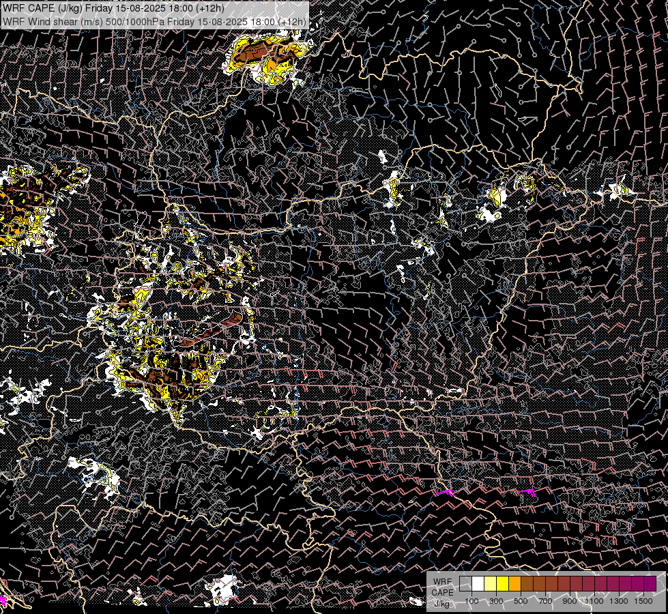Screen dimensions: 668x614
Task: Click the '100' legend label
Action: [471, 601]
